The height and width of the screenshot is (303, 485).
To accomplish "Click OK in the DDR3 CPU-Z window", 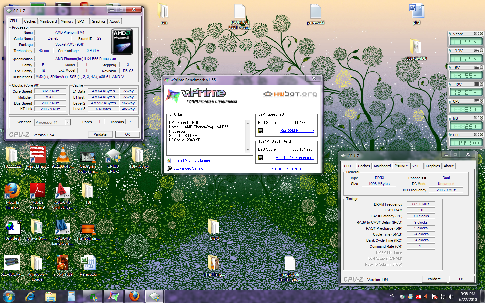I will pos(461,279).
